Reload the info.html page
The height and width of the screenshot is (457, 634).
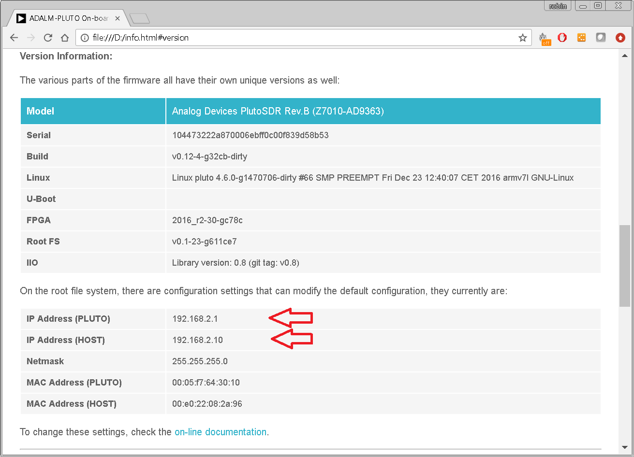click(47, 37)
